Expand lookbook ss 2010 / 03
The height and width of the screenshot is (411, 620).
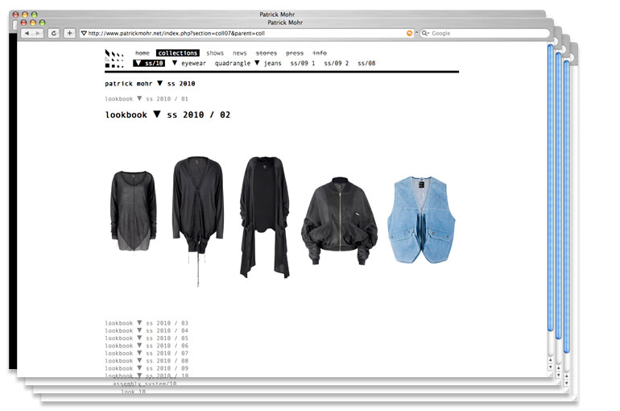147,323
